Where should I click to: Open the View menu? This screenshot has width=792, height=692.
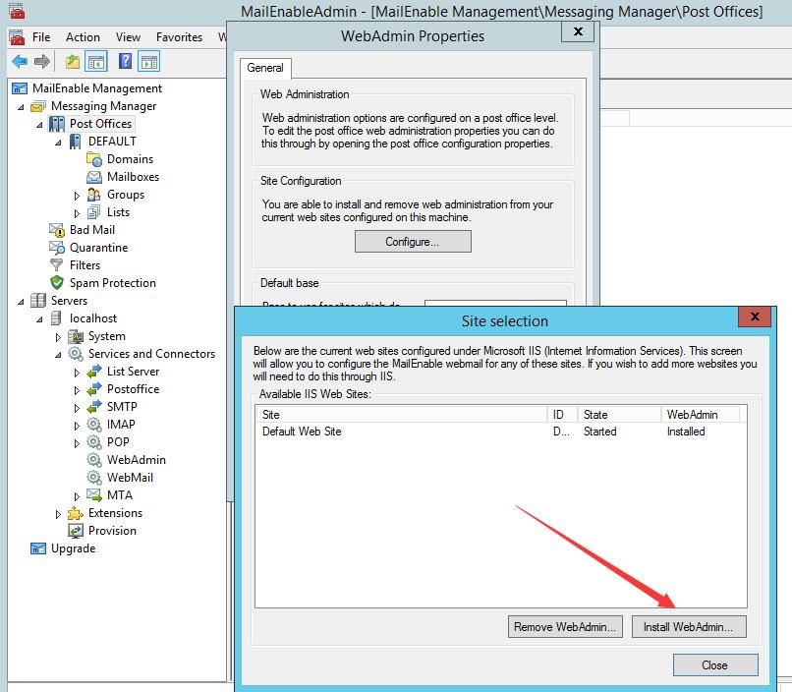(x=128, y=37)
